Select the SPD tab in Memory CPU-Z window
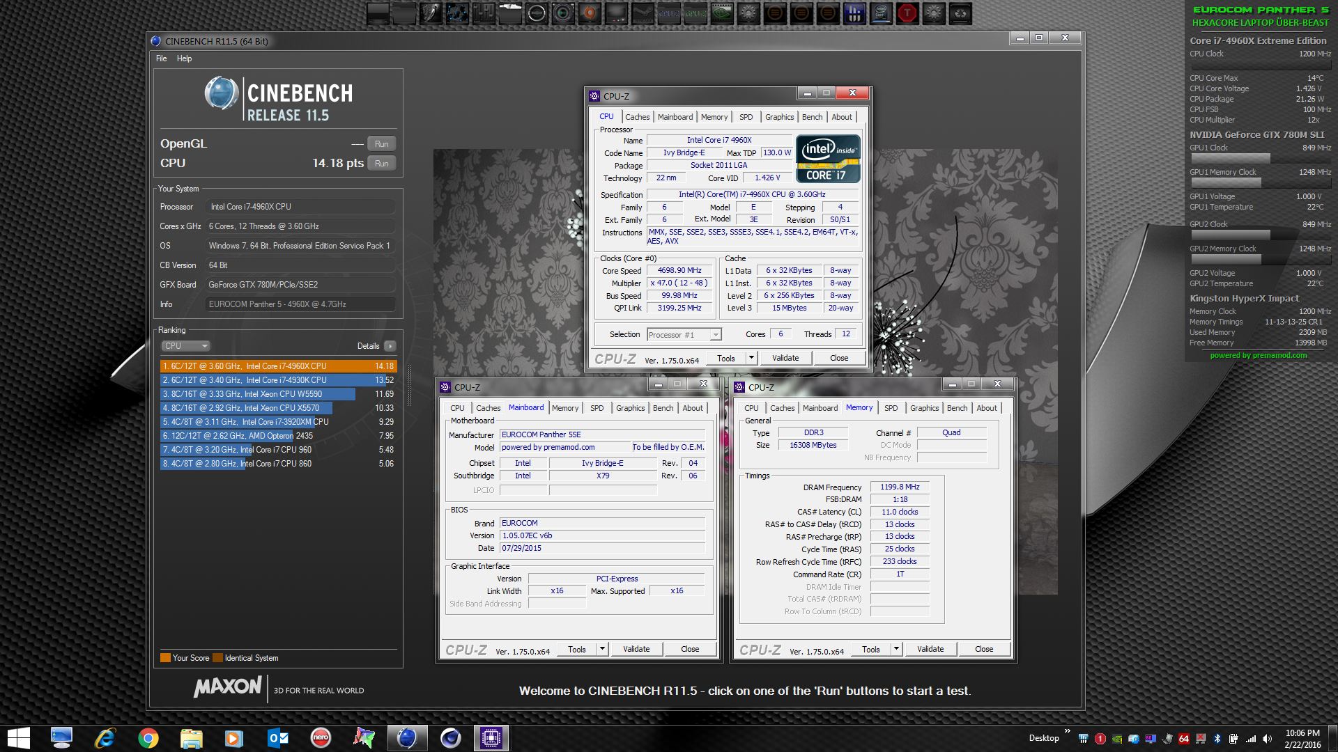 891,408
